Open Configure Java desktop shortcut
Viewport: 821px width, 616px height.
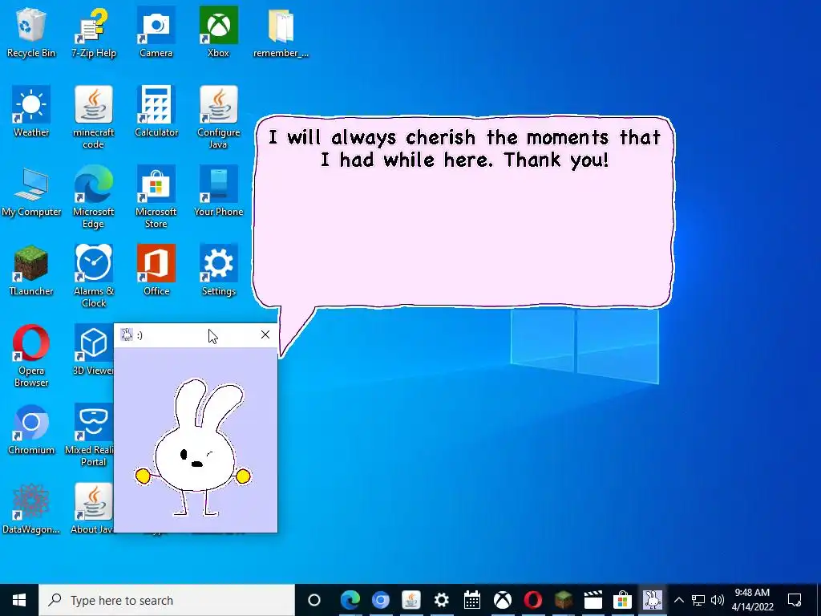click(x=218, y=116)
